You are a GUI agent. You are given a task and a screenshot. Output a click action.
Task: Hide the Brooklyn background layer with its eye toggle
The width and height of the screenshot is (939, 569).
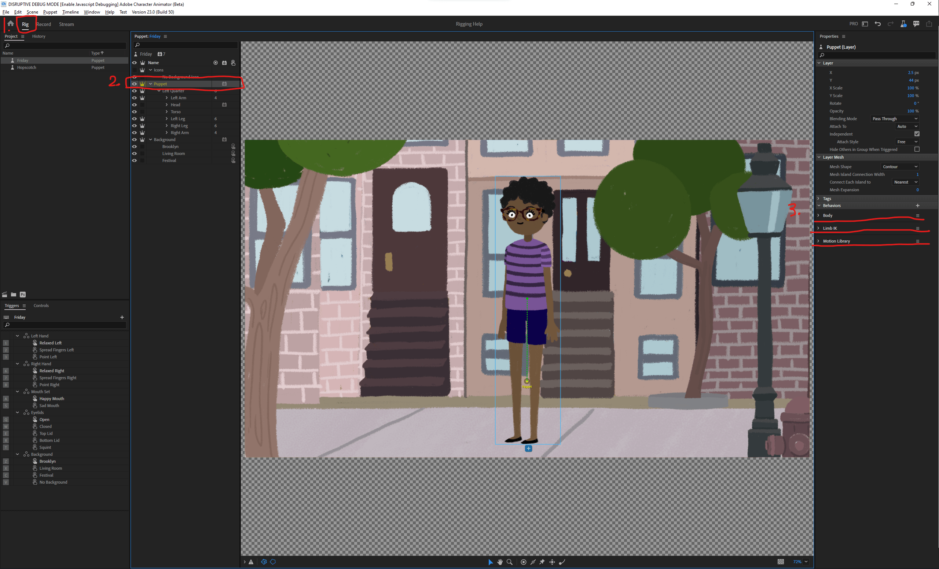135,146
